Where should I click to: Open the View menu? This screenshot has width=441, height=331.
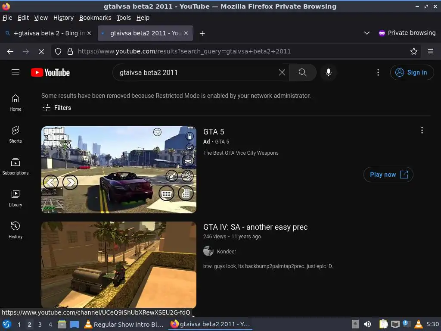41,18
